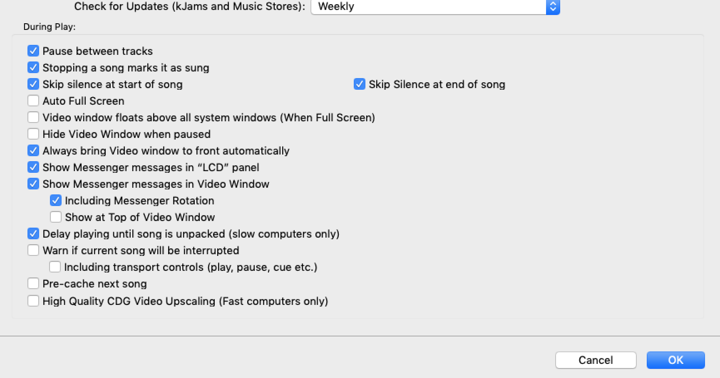The width and height of the screenshot is (720, 378).
Task: Enable Including transport controls option
Action: 55,267
